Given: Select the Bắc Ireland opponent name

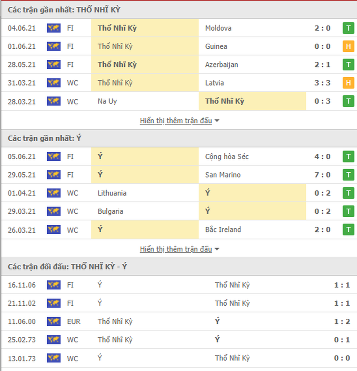Looking at the screenshot, I should [223, 230].
